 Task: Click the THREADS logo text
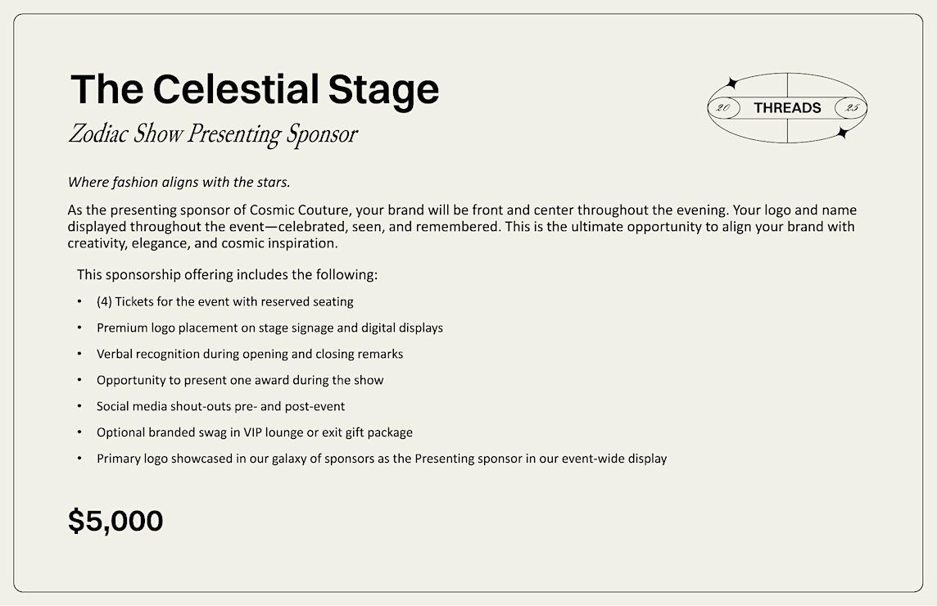(x=787, y=108)
